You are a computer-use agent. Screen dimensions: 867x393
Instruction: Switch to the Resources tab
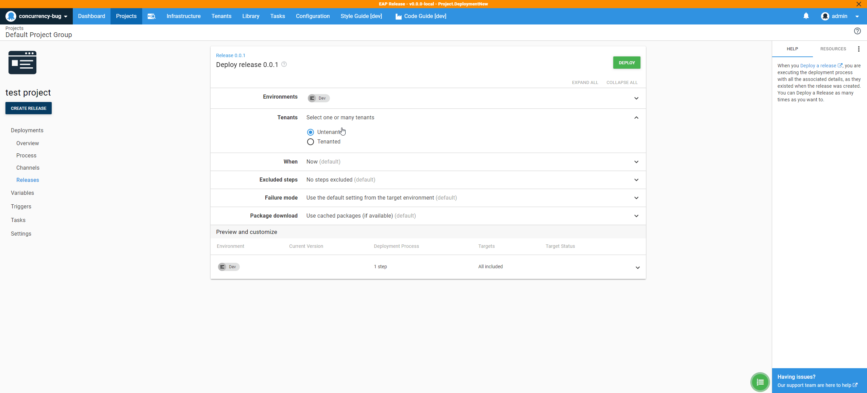[832, 49]
